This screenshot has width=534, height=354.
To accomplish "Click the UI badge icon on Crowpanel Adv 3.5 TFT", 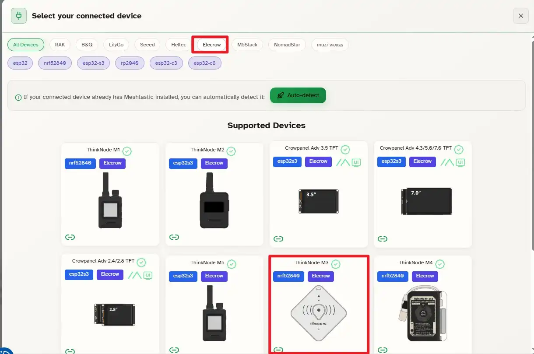I will coord(356,163).
